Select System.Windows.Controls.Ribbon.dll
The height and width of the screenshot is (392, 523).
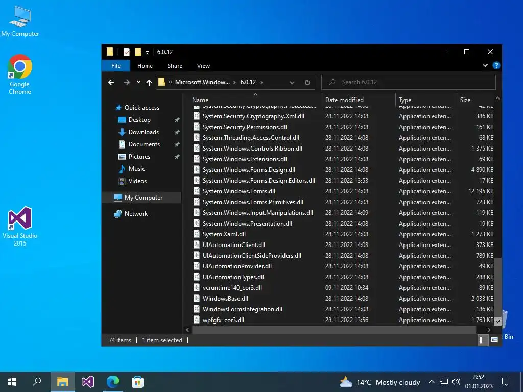click(x=252, y=149)
